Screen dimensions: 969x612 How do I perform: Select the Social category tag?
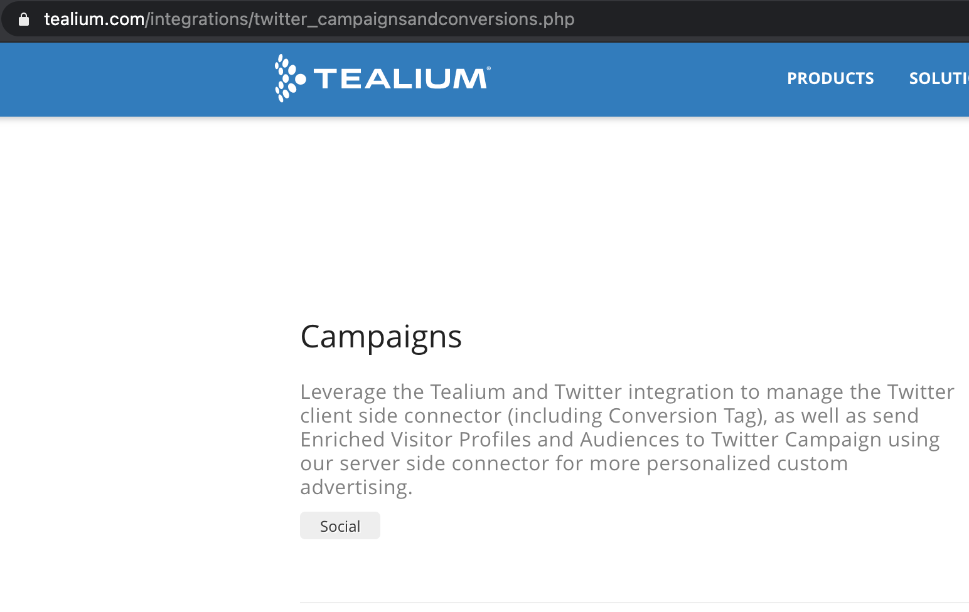[x=340, y=525]
